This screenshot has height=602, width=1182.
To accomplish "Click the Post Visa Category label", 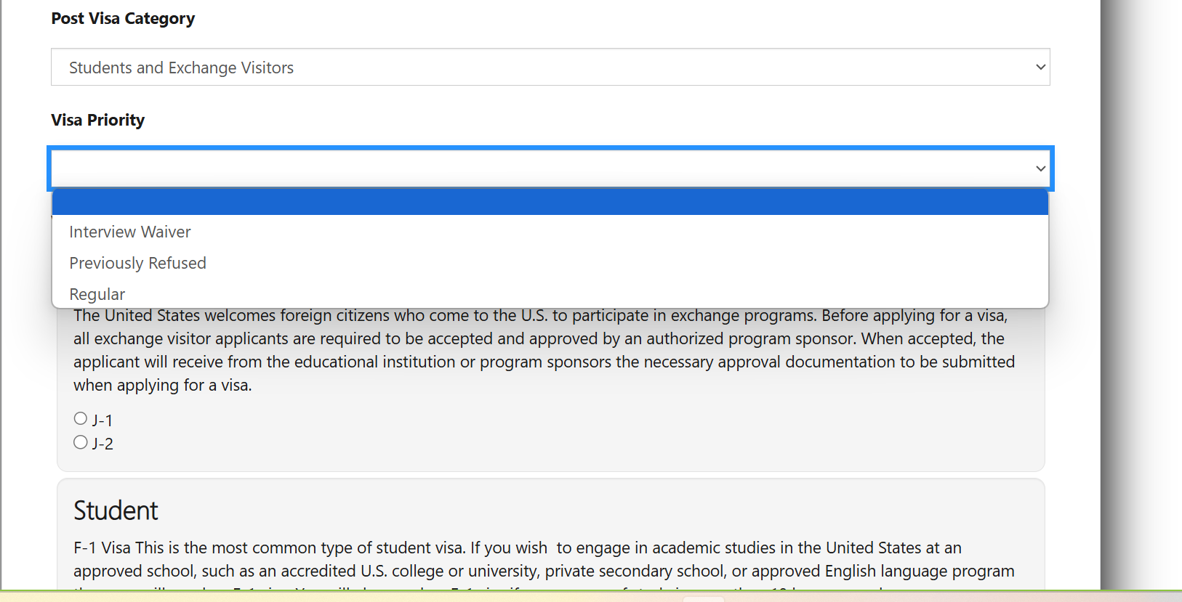I will [123, 19].
